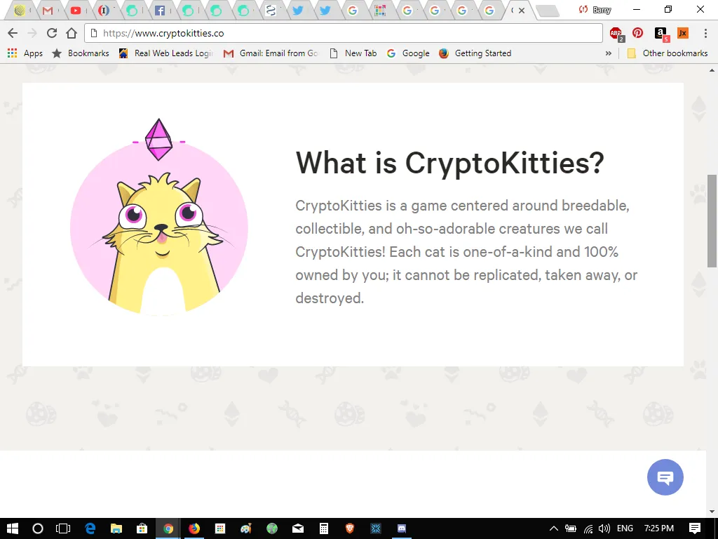Switch to the Gmail tab
This screenshot has width=718, height=539.
point(47,11)
